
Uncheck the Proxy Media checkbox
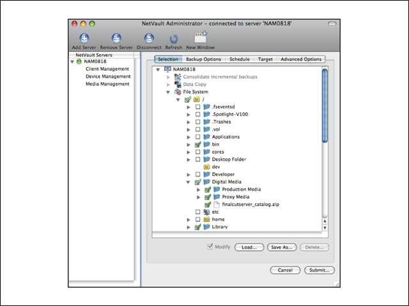click(208, 197)
